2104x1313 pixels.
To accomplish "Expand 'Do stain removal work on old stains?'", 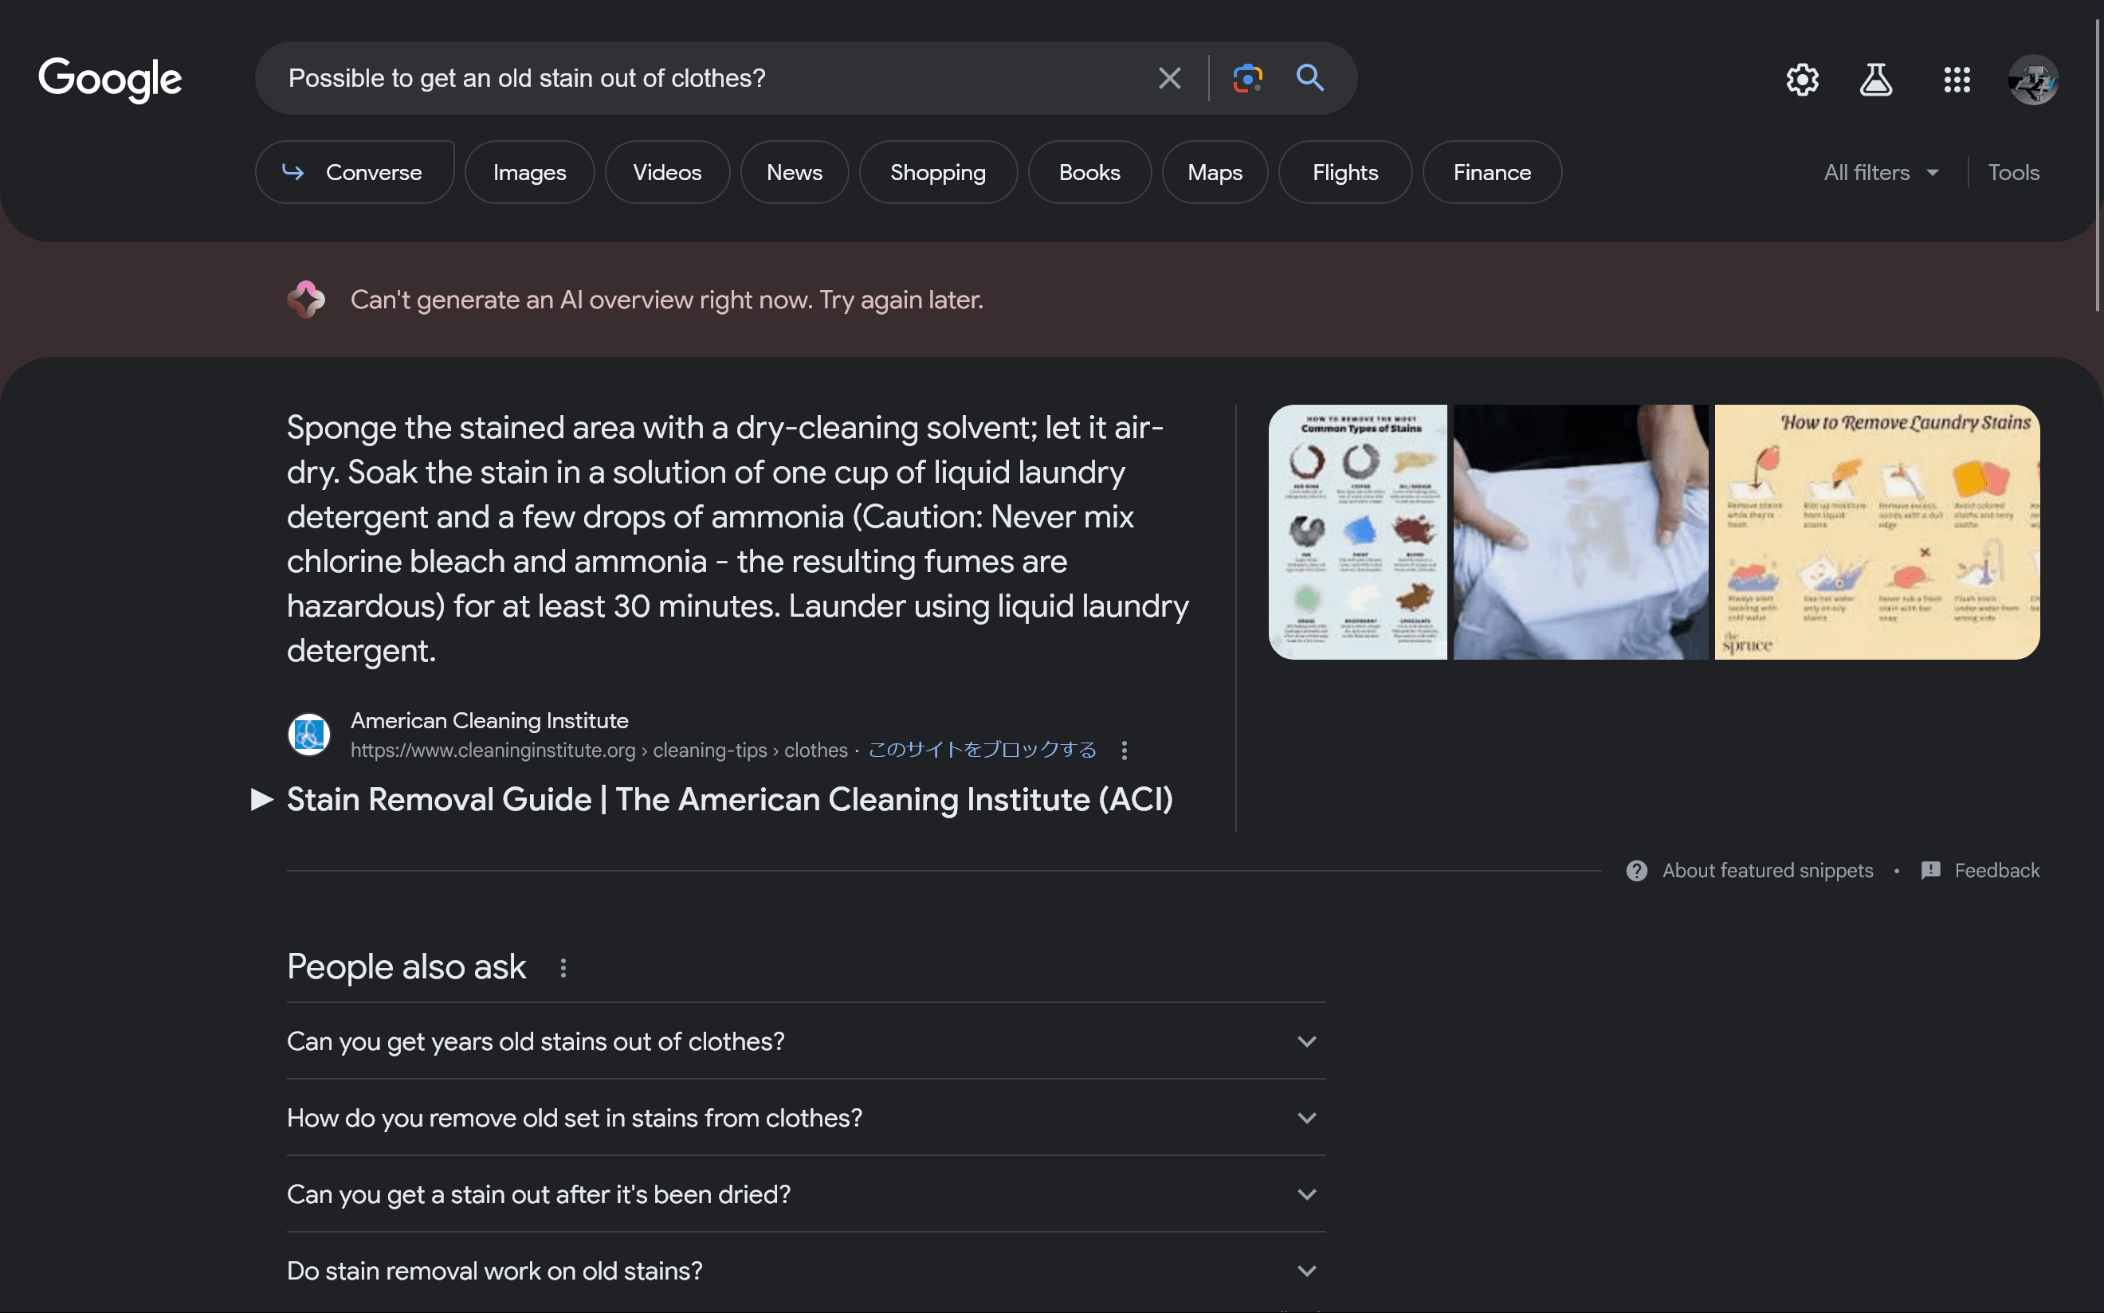I will (x=805, y=1271).
